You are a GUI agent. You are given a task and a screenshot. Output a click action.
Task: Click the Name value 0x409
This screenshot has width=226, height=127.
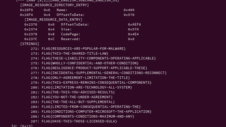point(129,10)
